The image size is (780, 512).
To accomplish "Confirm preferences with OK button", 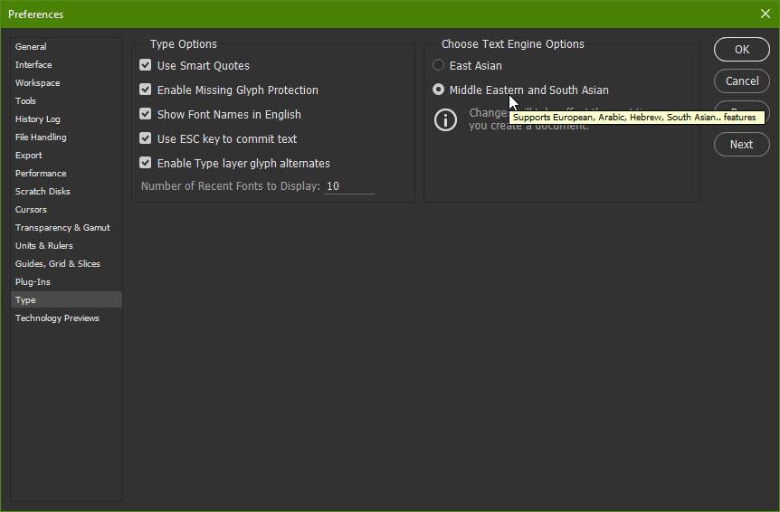I will [742, 49].
